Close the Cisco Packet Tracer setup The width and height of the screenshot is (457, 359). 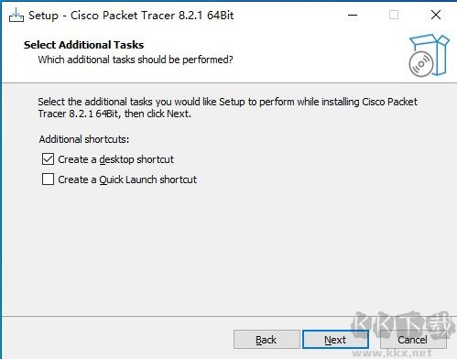coord(436,15)
